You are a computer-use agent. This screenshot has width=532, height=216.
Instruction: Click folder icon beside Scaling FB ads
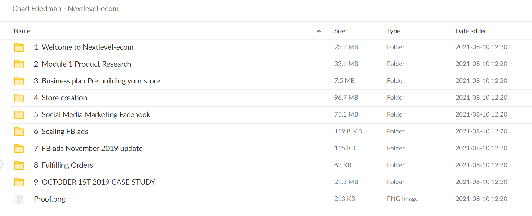coord(19,132)
